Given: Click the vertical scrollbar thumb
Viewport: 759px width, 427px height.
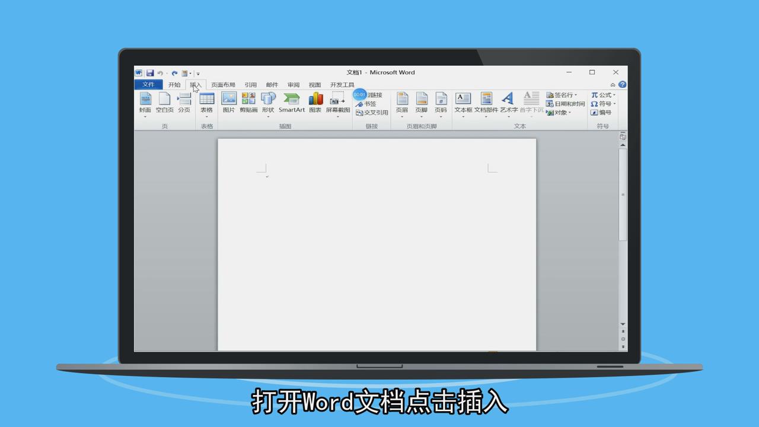Looking at the screenshot, I should (x=623, y=195).
